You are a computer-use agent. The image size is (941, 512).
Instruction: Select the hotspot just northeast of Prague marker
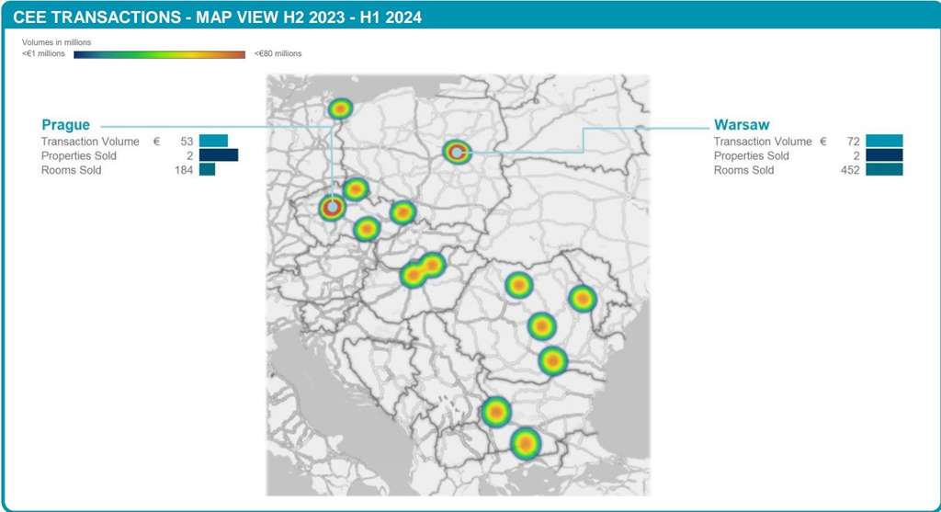click(356, 189)
